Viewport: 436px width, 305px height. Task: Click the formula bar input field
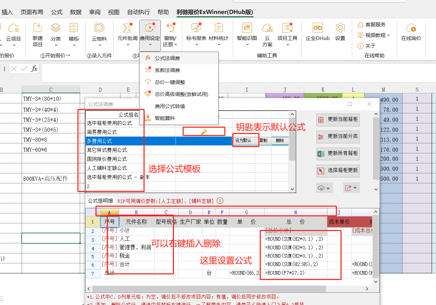(x=238, y=73)
